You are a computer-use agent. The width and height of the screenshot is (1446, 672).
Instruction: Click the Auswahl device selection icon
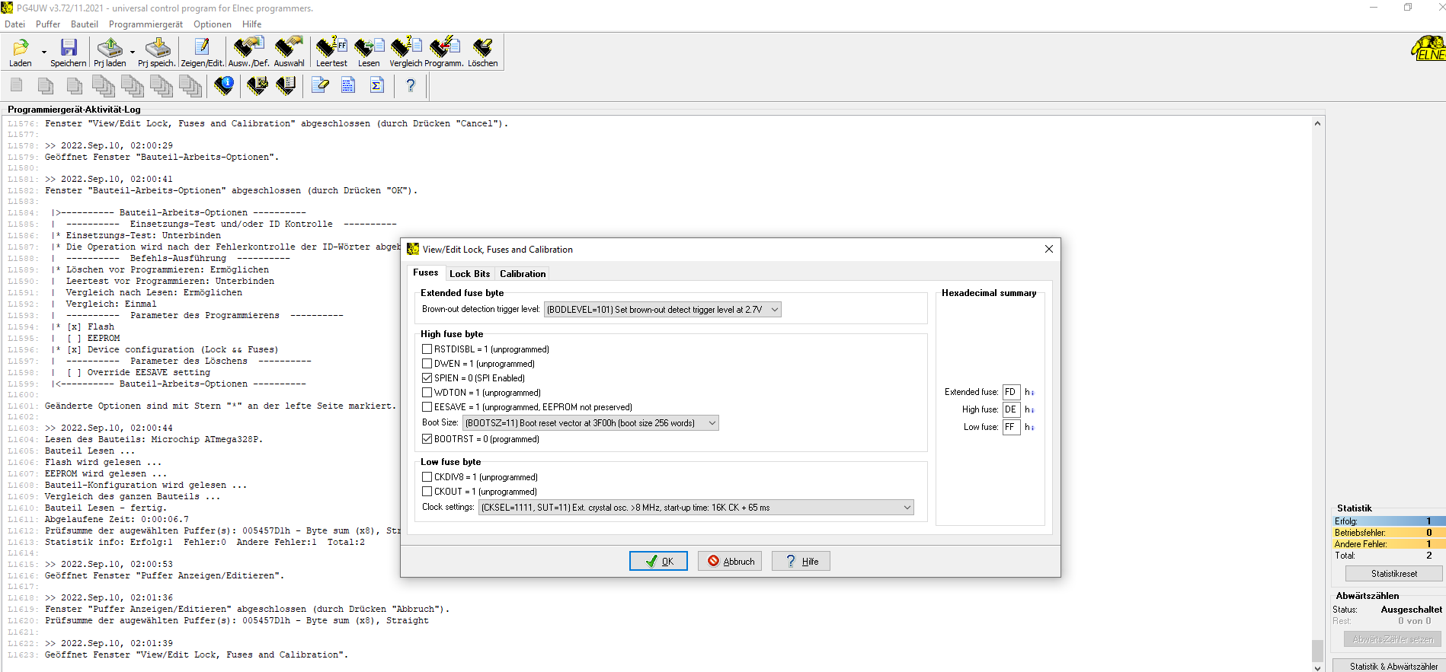[x=289, y=48]
